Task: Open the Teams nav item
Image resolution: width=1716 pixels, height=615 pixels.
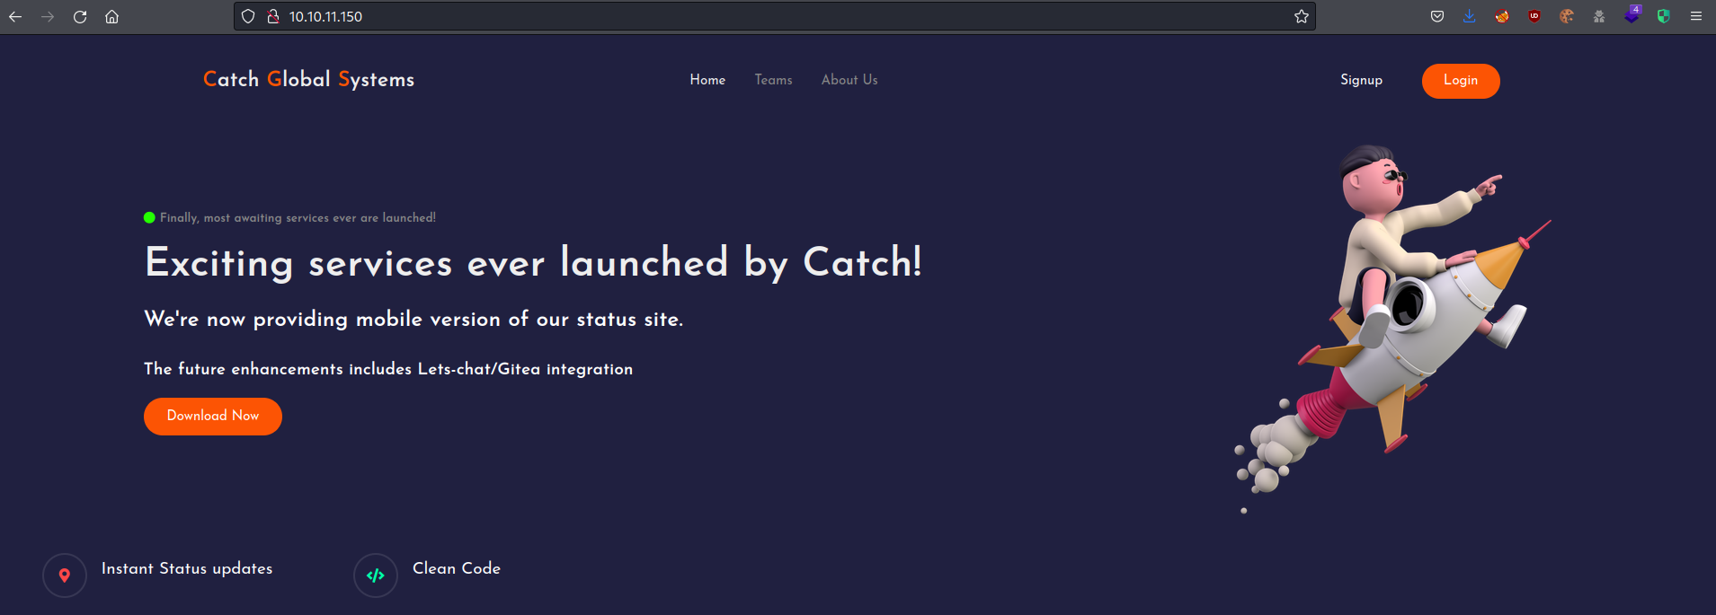Action: click(773, 80)
